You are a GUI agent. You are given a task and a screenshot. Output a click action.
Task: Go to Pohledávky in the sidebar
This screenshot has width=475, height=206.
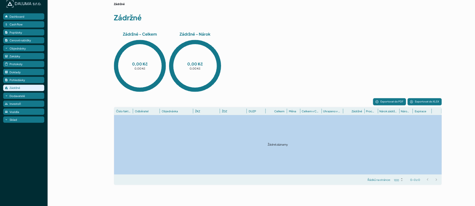[24, 80]
